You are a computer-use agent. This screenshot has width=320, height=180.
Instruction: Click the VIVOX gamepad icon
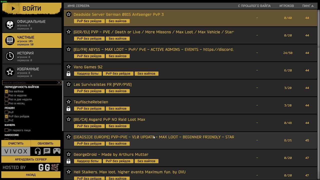tap(56, 151)
